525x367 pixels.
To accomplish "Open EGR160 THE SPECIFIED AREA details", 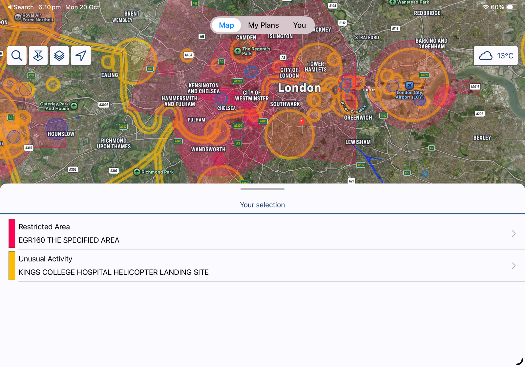I will 69,240.
